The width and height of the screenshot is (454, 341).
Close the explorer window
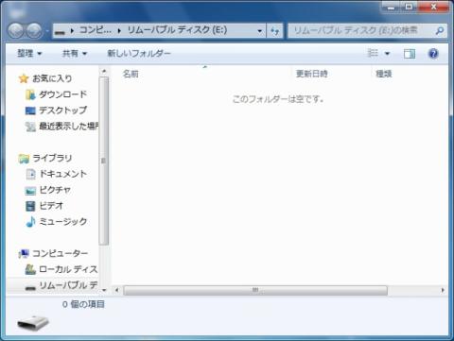(x=433, y=8)
